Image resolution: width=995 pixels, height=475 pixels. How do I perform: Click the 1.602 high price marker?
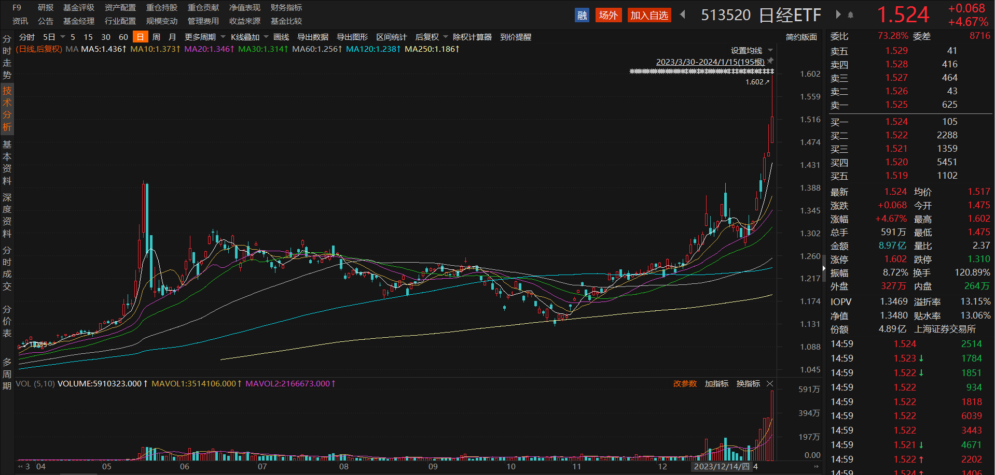(x=757, y=82)
